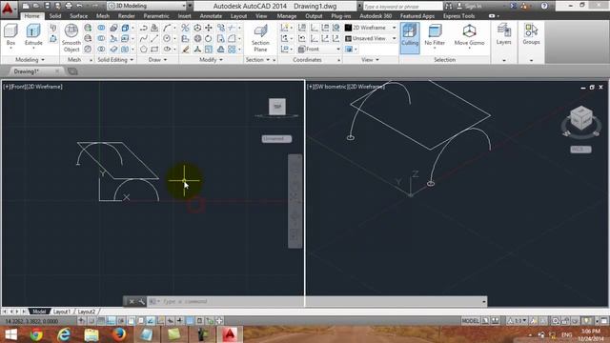Click the Unnamed UCS label in the Front viewport
This screenshot has width=610, height=343.
[276, 138]
